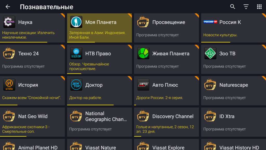Click the Моя Планета program progress bar
Screen dimensions: 266x150
81,42
